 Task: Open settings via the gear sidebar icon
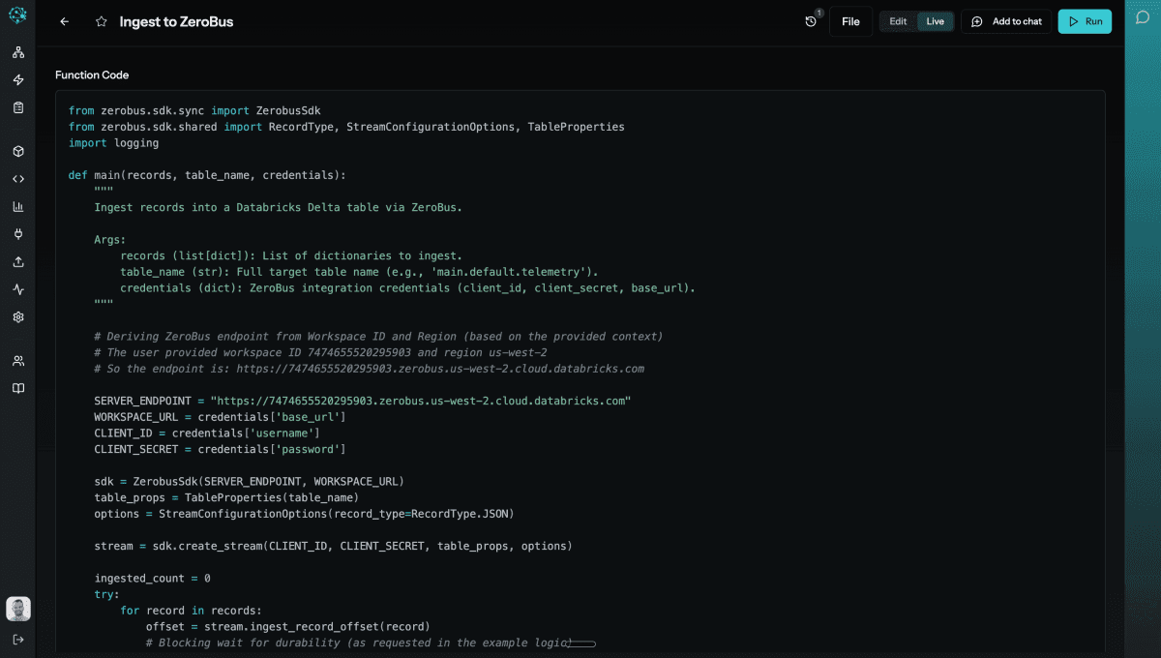[17, 316]
